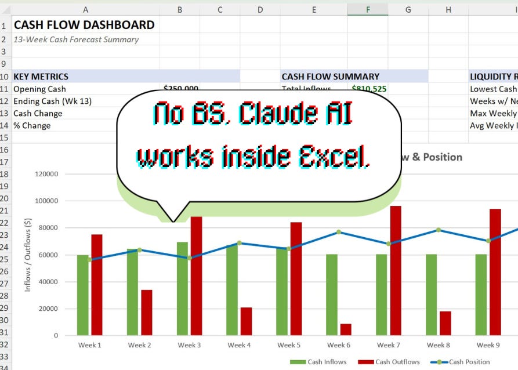Select the 'Avg Weekly' cell
Image resolution: width=518 pixels, height=370 pixels.
pyautogui.click(x=493, y=125)
